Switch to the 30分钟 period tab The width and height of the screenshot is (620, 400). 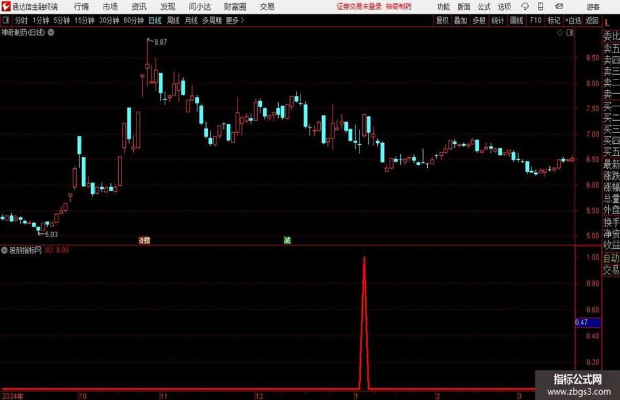click(x=109, y=20)
